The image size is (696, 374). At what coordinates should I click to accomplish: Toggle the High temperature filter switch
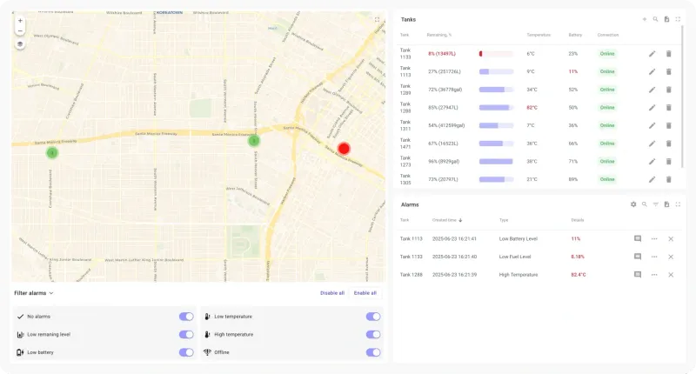click(373, 335)
